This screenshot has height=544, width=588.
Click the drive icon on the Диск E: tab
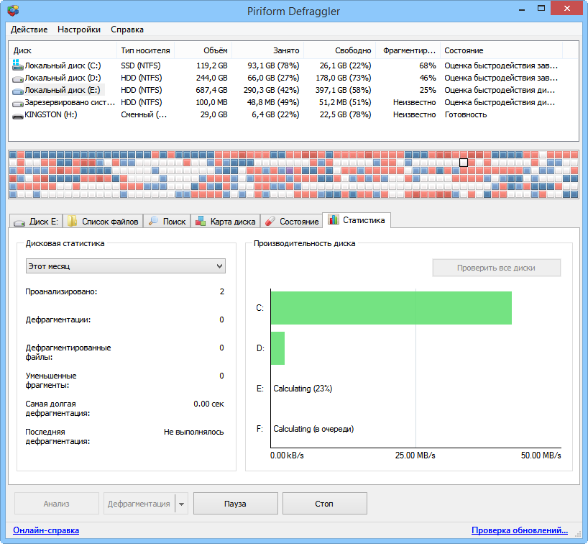[x=19, y=222]
